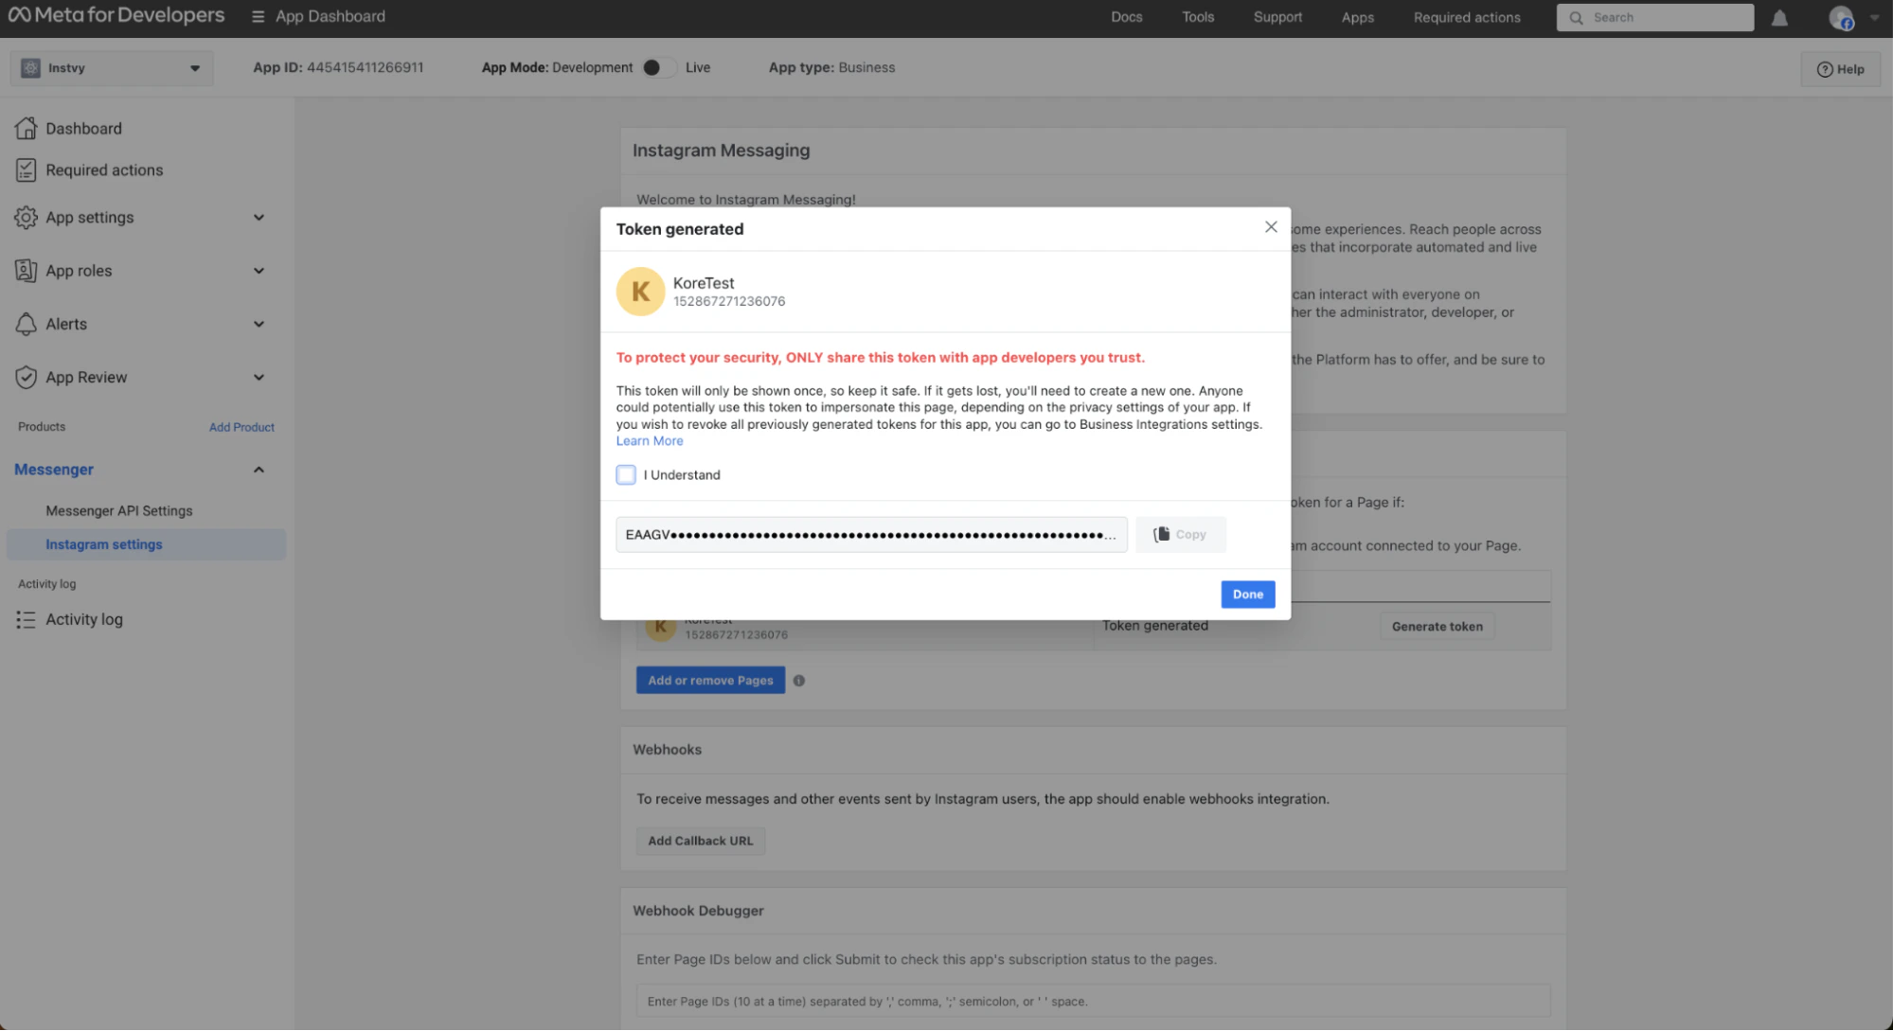This screenshot has width=1893, height=1031.
Task: Open the notifications bell in top bar
Action: 1779,18
